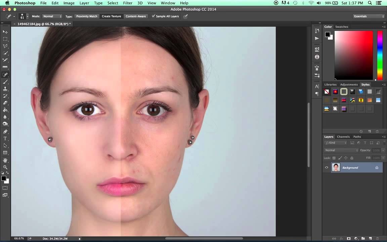The image size is (387, 242).
Task: Switch to the Swatches tab
Action: click(342, 27)
